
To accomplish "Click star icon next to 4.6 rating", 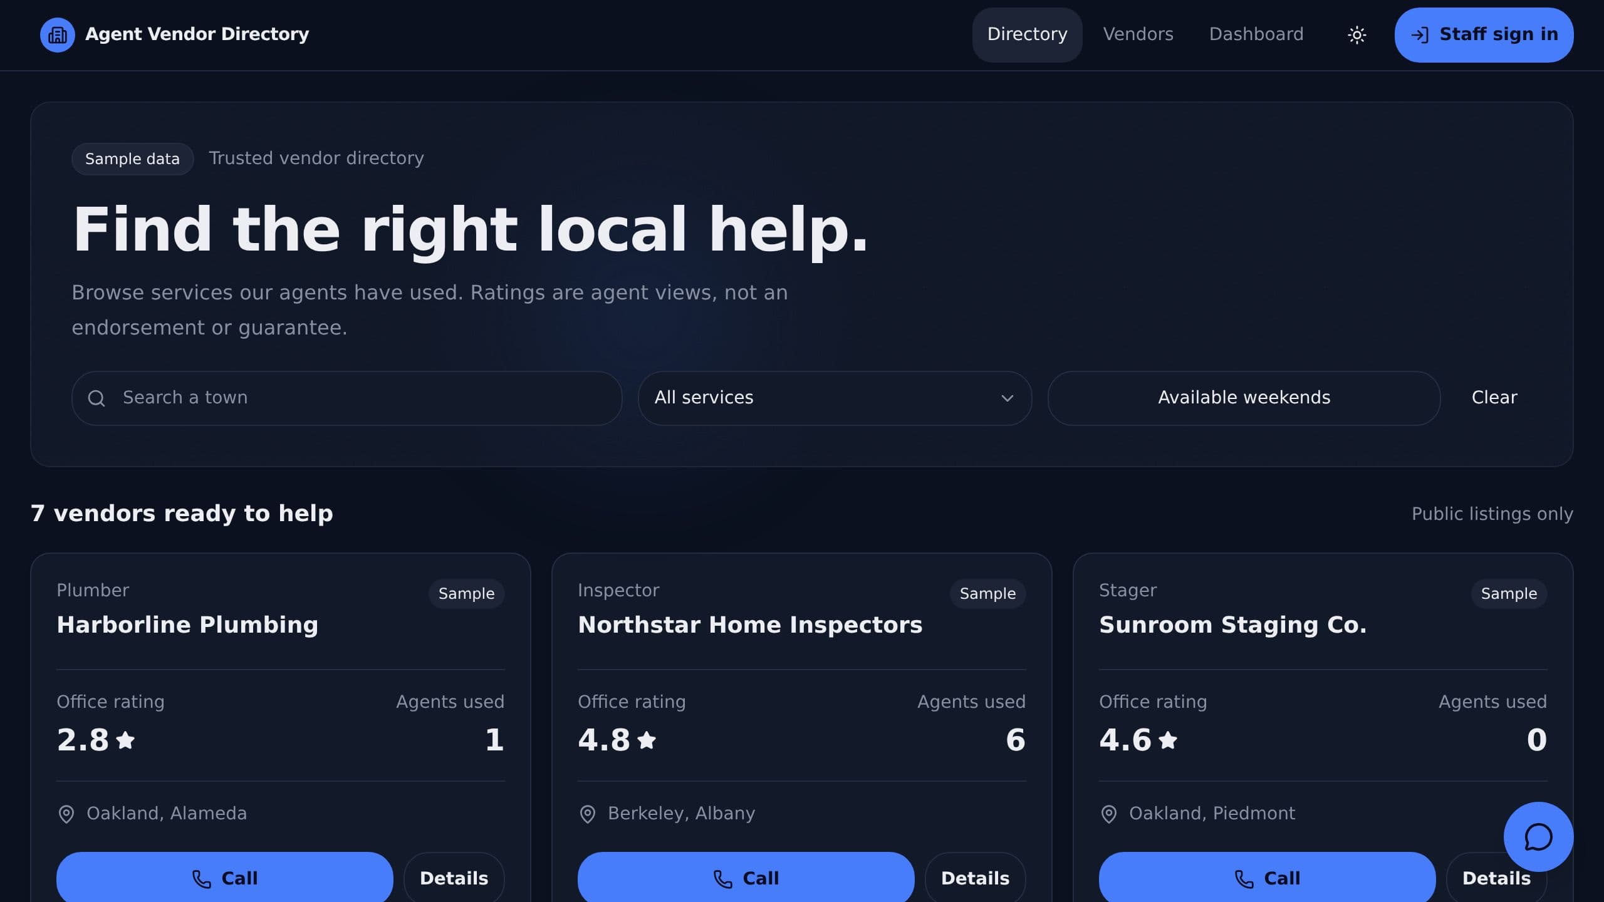I will tap(1168, 740).
